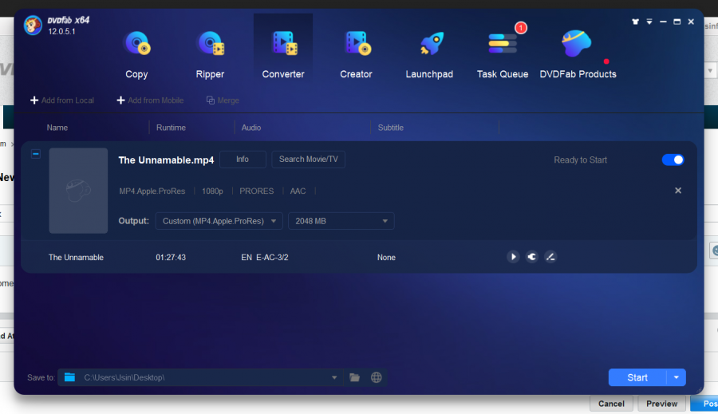Open Info for The Unnamable.mp4
Screen dimensions: 718x414
pyautogui.click(x=243, y=160)
